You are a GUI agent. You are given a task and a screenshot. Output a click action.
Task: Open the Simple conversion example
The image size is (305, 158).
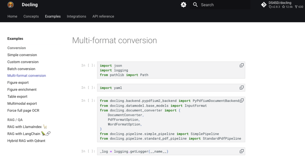pyautogui.click(x=22, y=55)
